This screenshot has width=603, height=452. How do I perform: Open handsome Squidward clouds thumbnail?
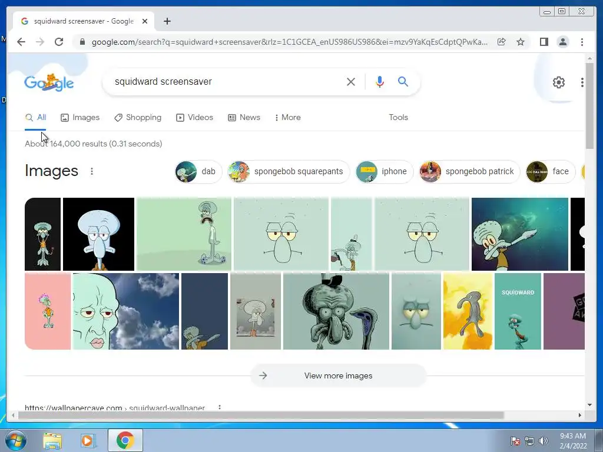126,311
